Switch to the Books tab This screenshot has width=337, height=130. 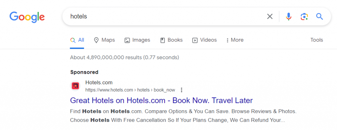[171, 40]
